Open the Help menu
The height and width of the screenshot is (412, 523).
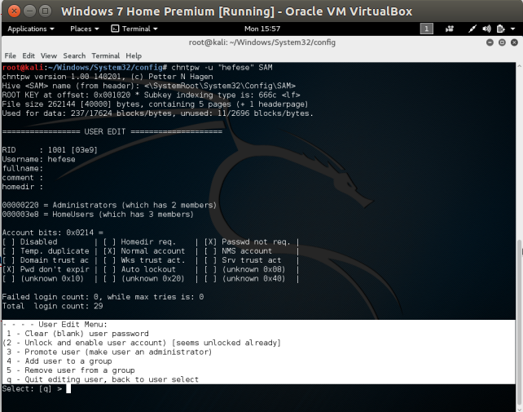(134, 55)
